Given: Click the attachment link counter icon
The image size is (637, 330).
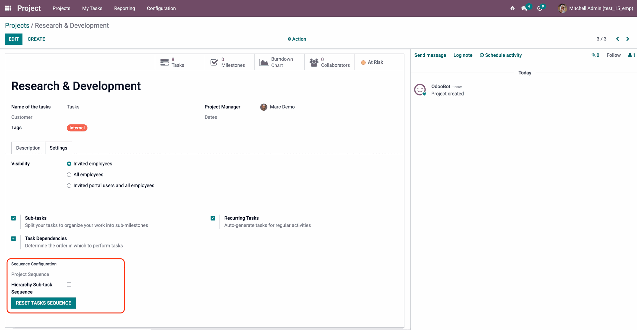Looking at the screenshot, I should (595, 55).
